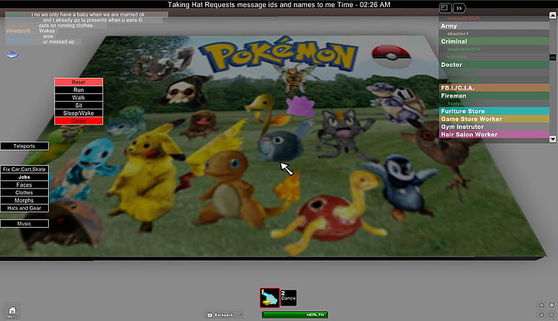Open the Backpack dropdown
The image size is (558, 321).
[224, 315]
